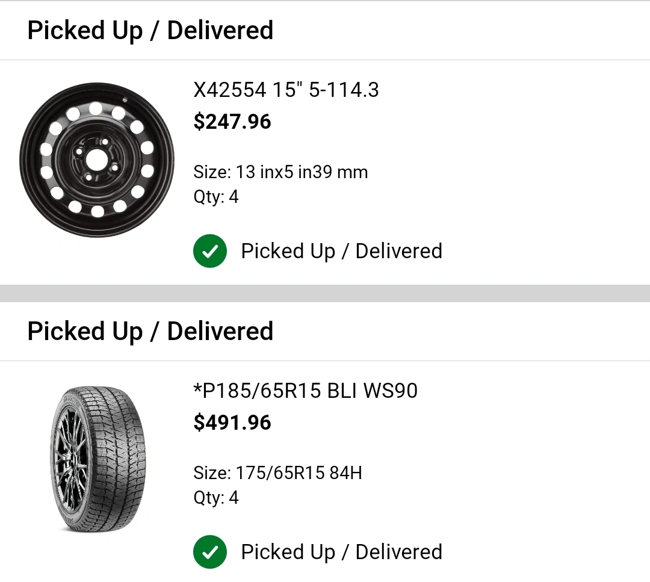Tap the wheel's Picked Up / Delivered status text
This screenshot has width=650, height=582.
(341, 252)
